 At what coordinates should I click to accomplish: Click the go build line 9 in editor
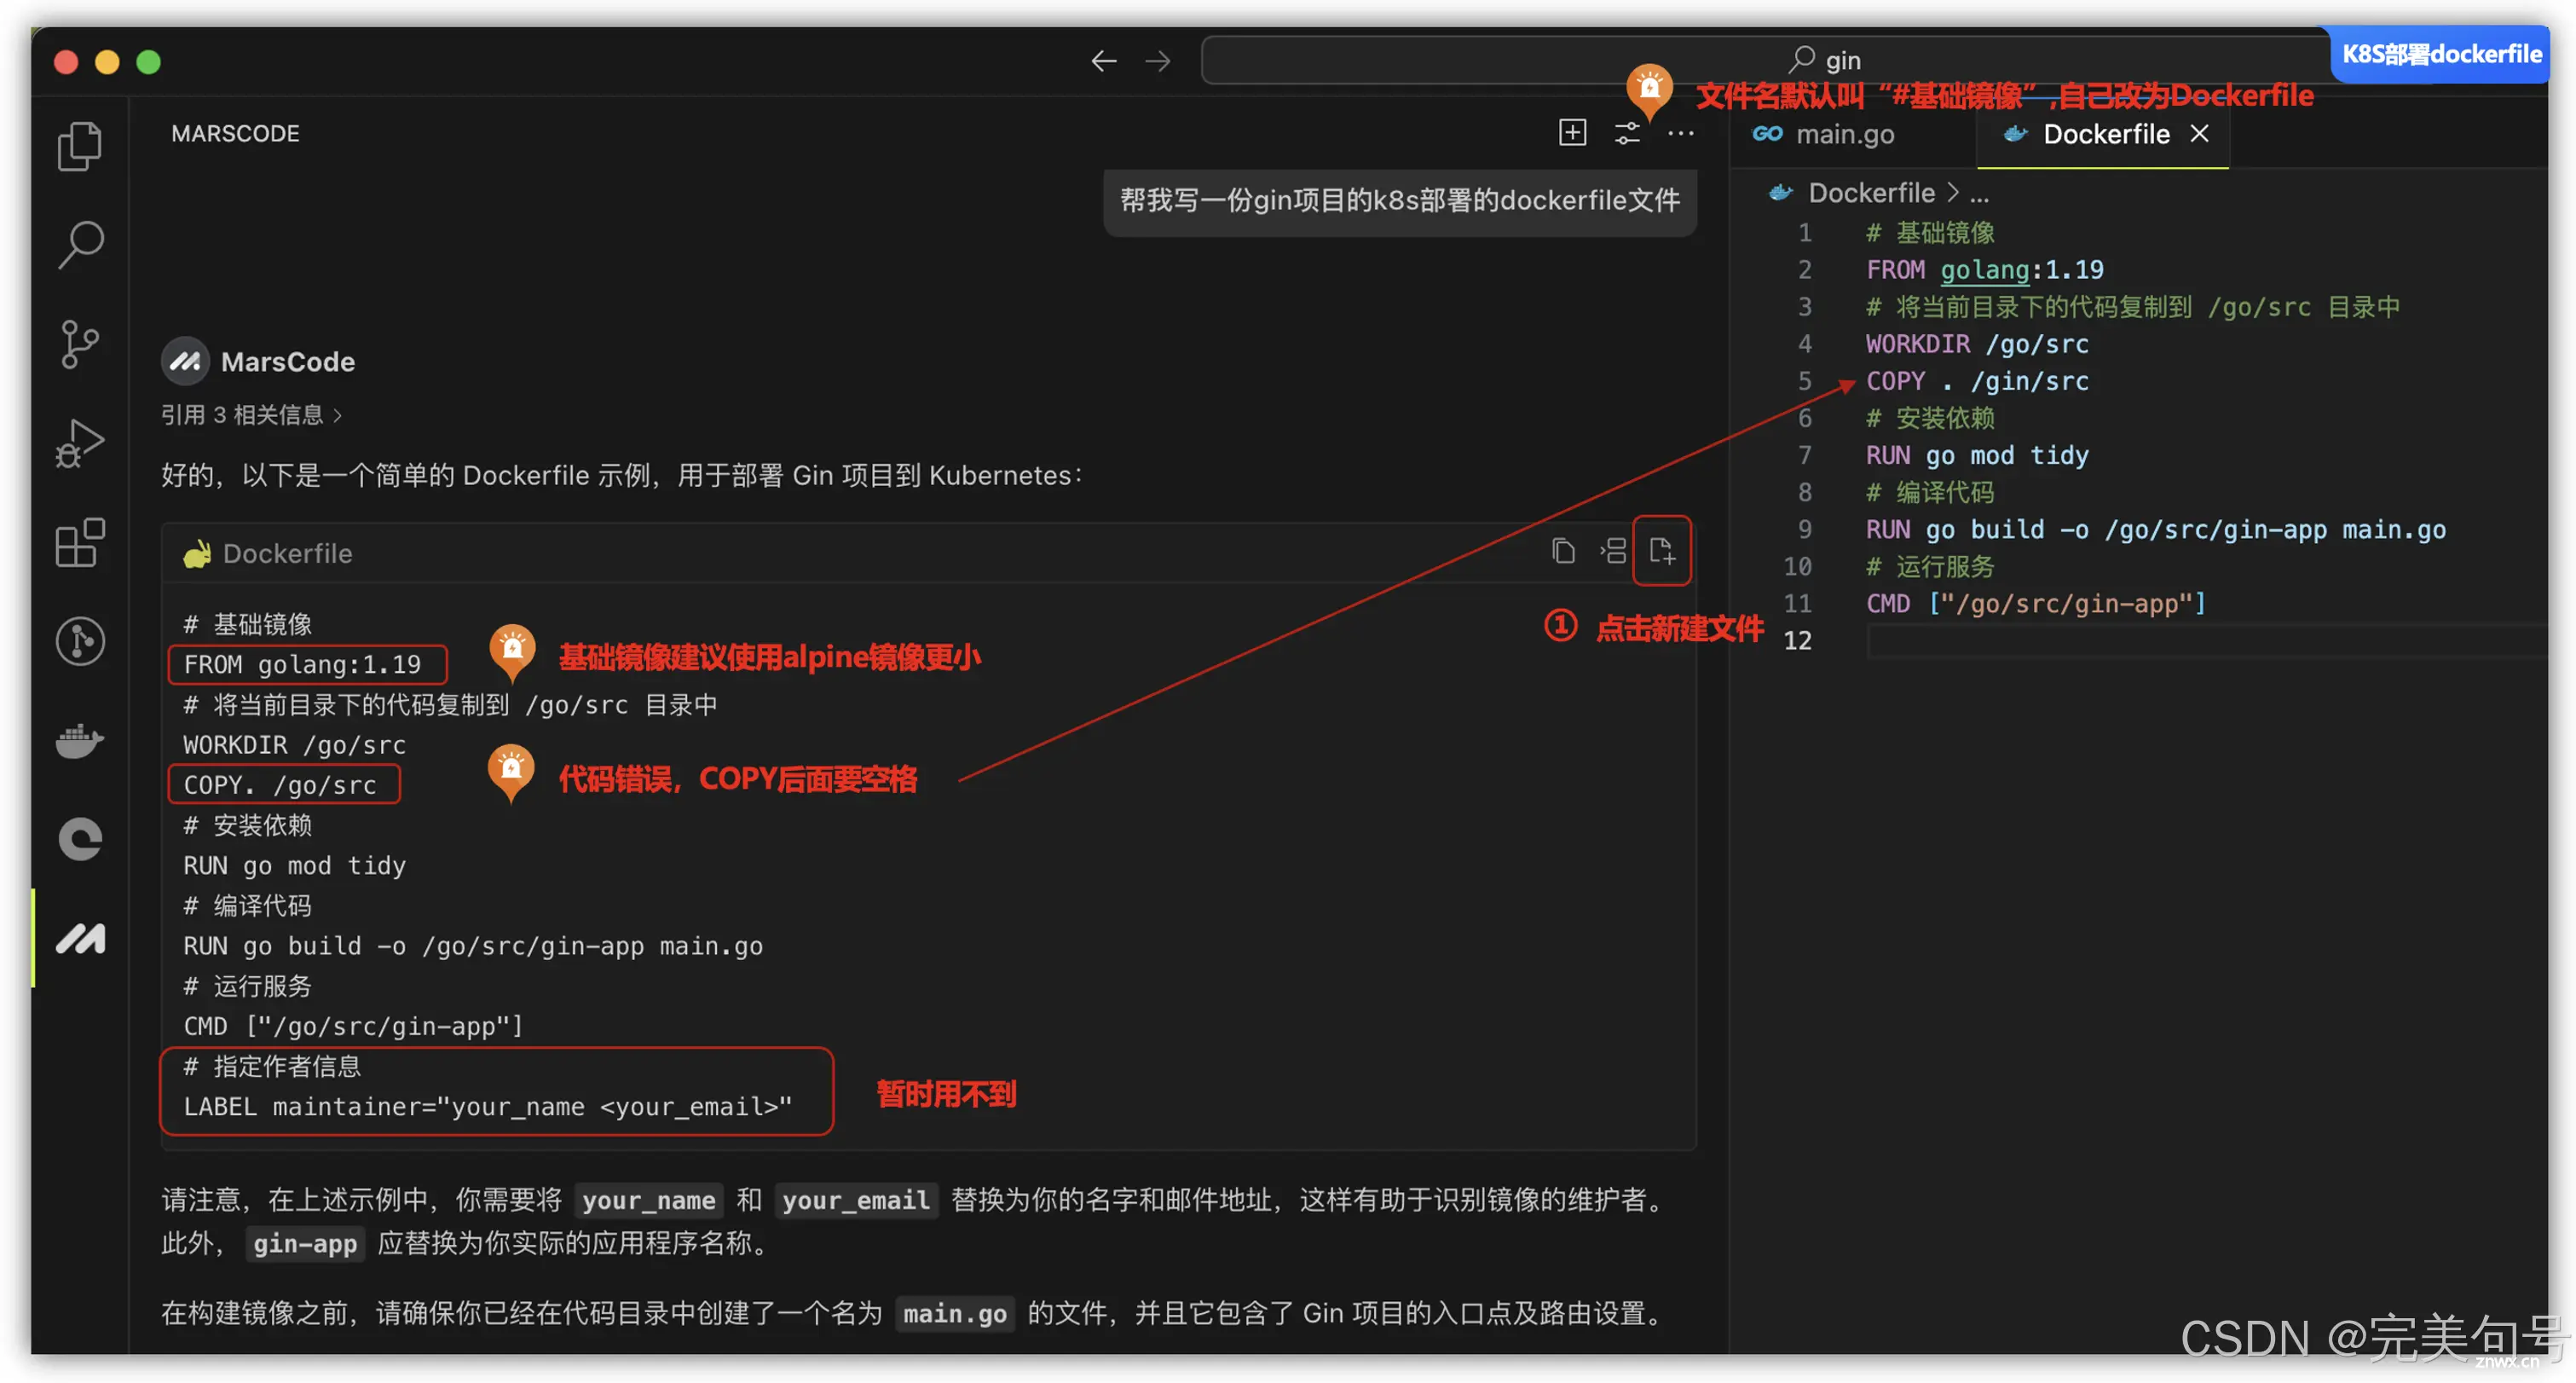pos(2156,529)
